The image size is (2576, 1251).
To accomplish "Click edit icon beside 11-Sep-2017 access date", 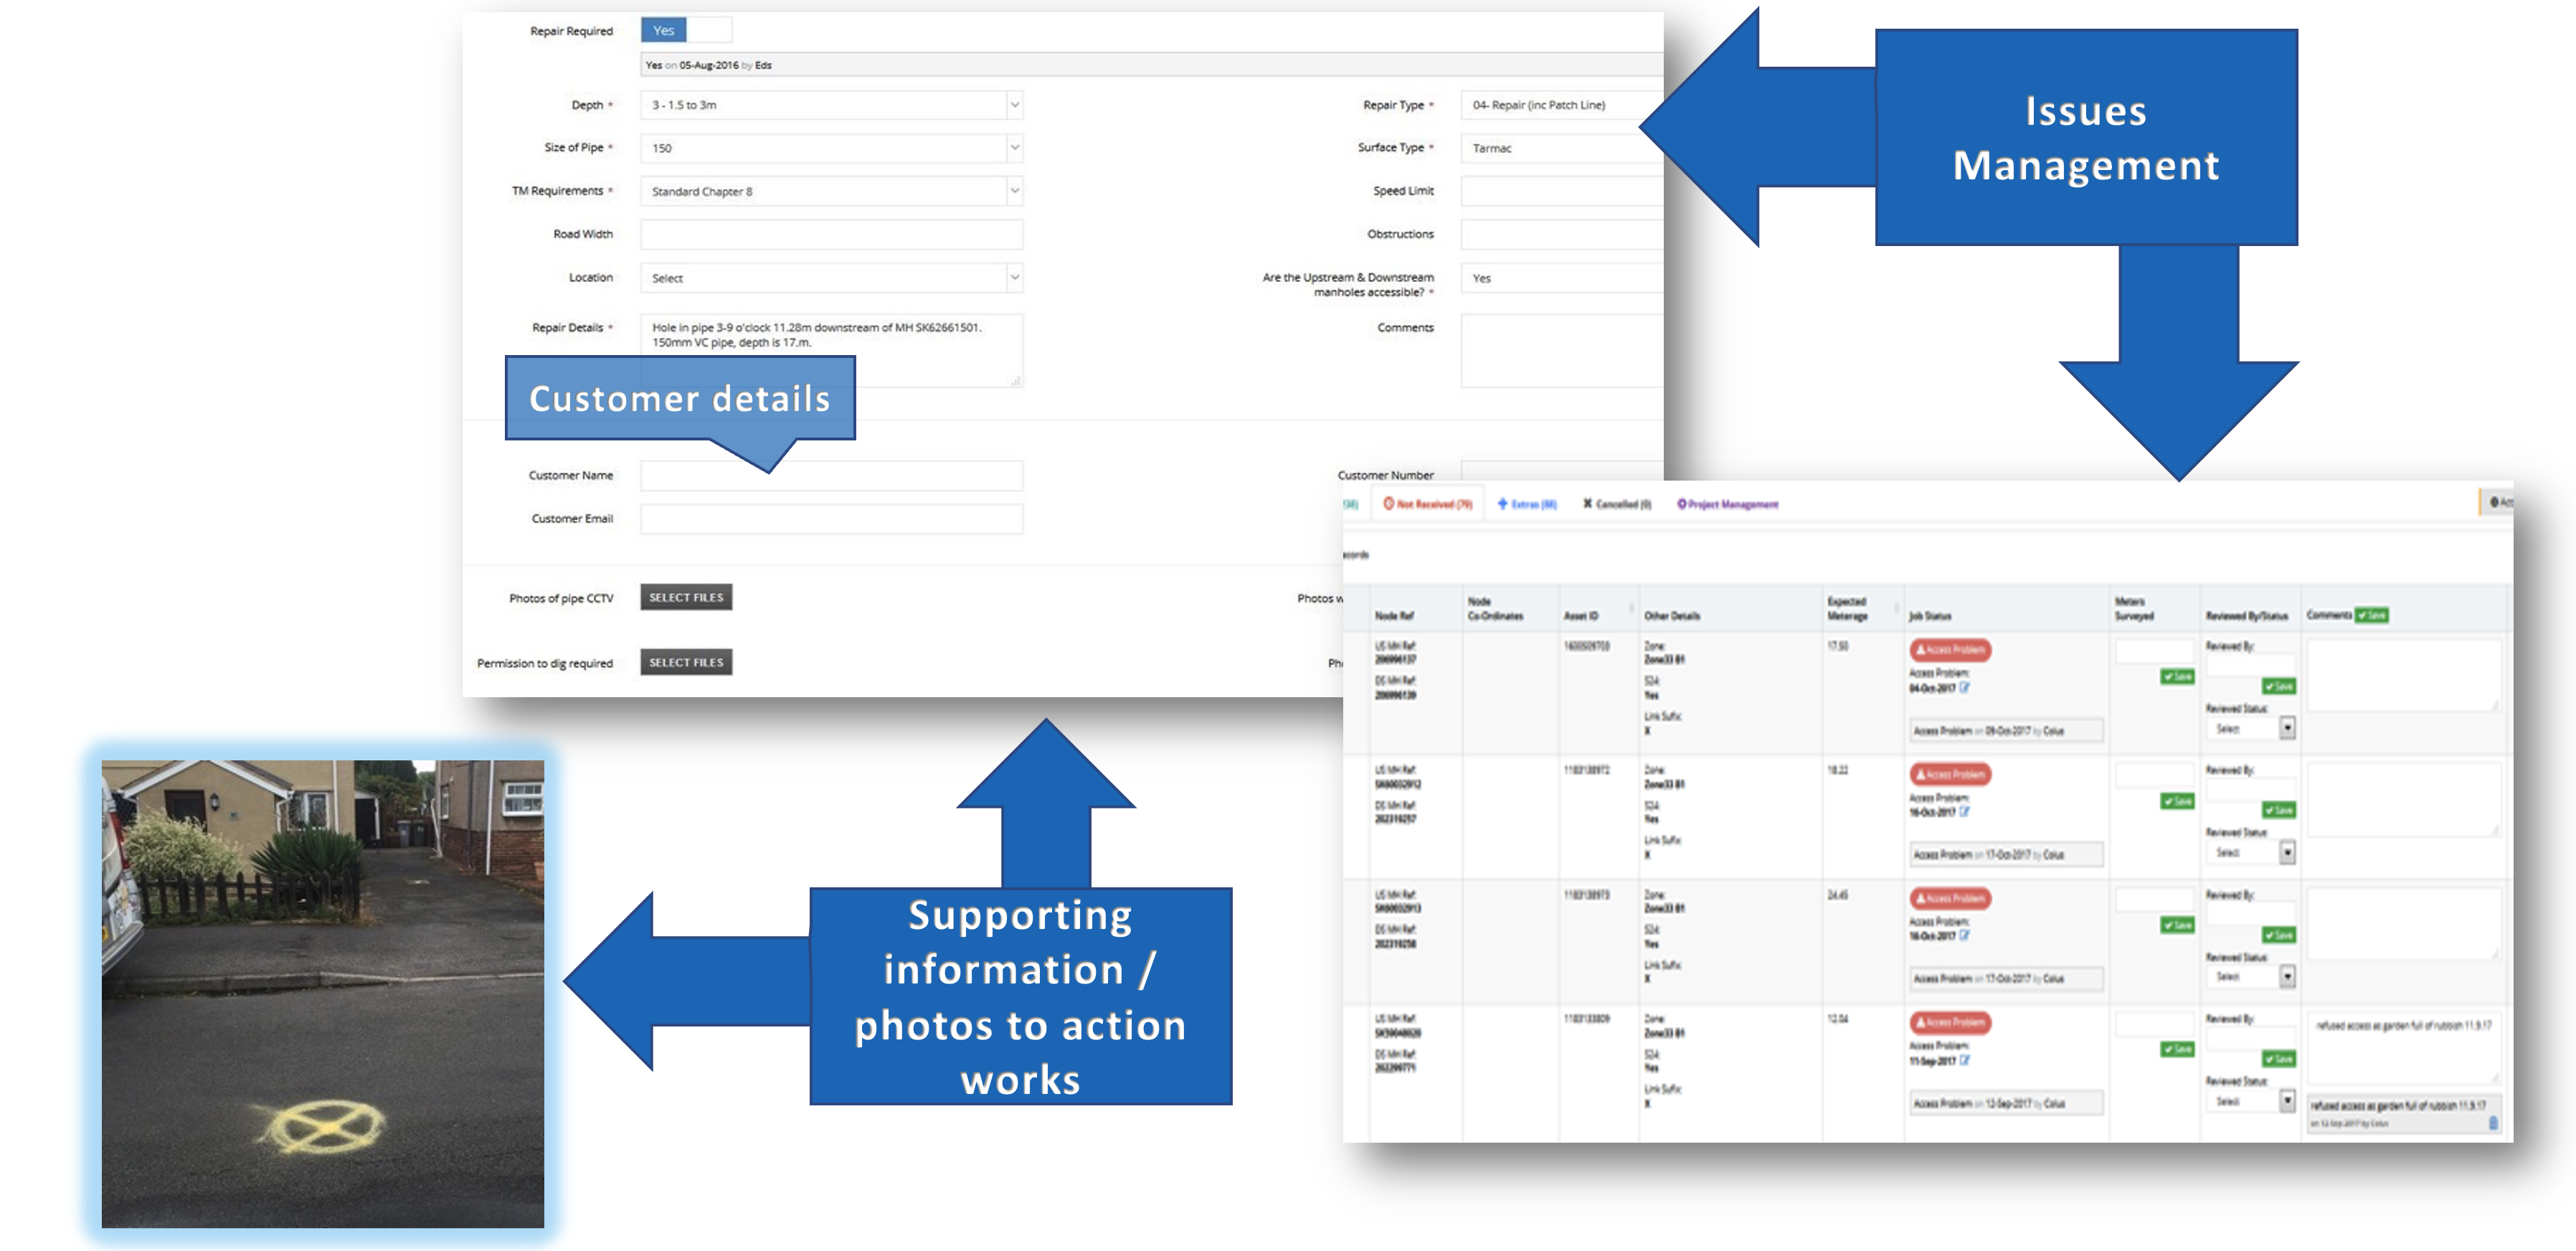I will (x=1965, y=1060).
